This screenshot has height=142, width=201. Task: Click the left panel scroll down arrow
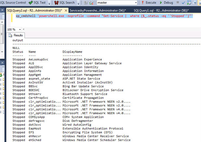(x=2, y=52)
